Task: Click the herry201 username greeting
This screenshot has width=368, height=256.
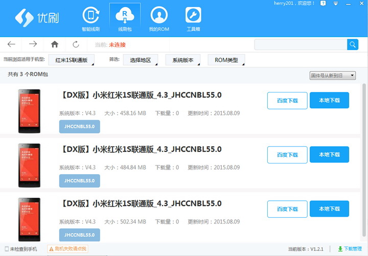Action: pos(294,3)
